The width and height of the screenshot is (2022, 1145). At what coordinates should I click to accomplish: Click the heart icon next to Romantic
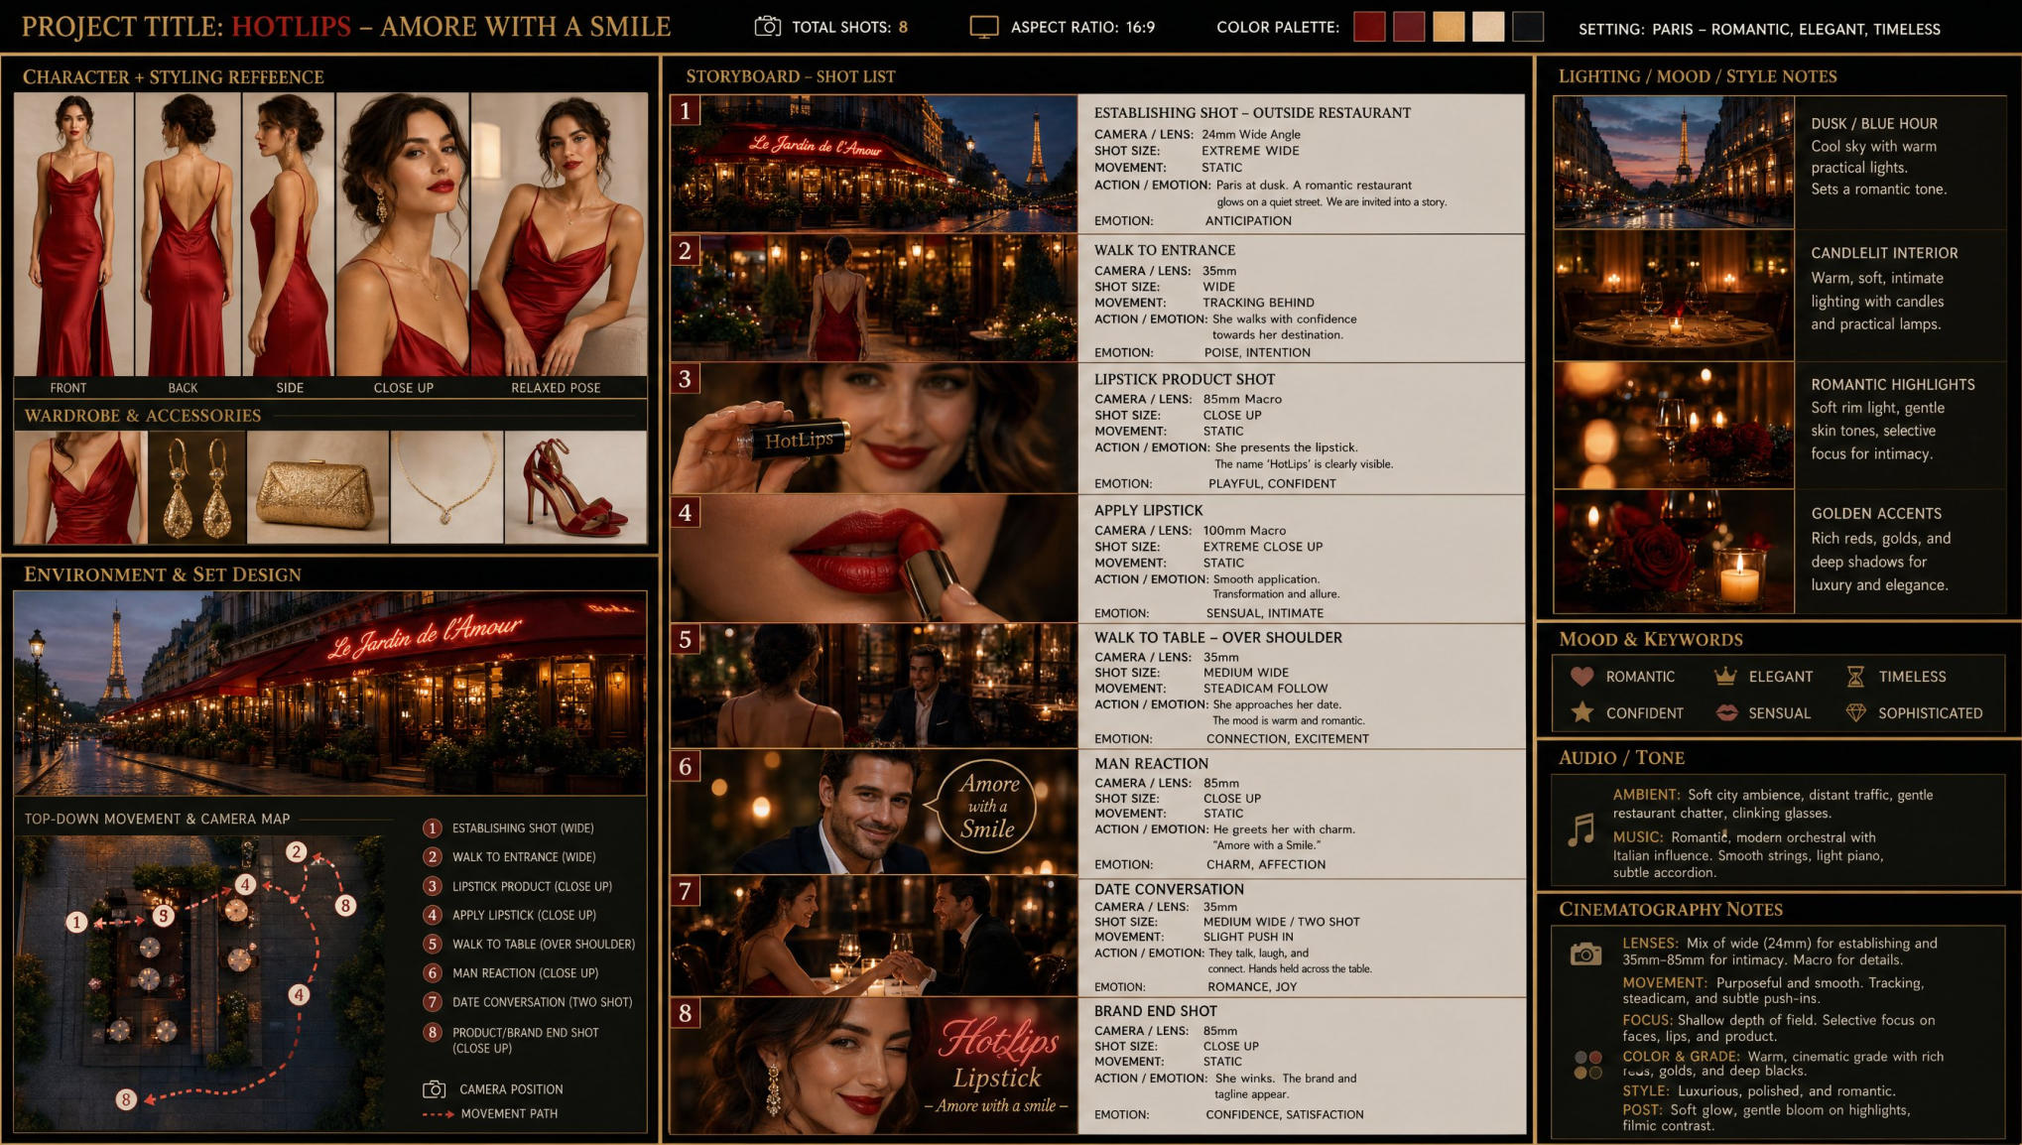coord(1582,677)
